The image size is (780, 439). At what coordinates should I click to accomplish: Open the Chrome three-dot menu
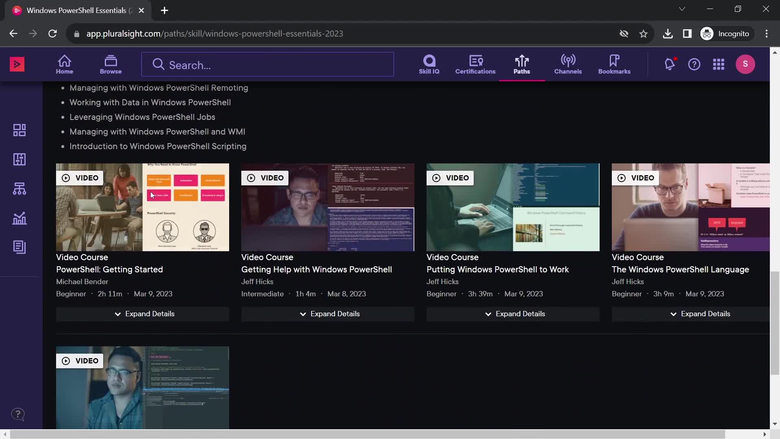[767, 34]
